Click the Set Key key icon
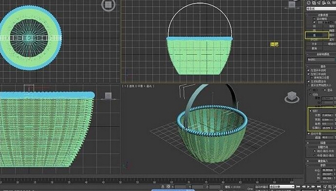 click(249, 188)
